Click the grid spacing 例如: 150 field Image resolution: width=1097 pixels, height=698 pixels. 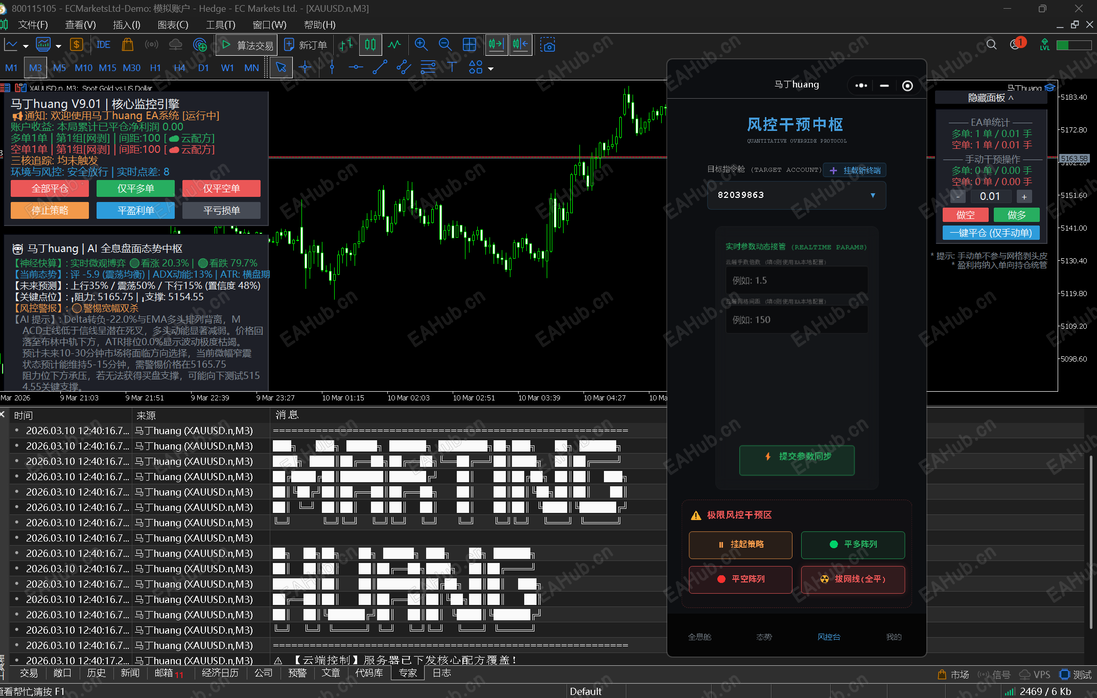point(797,320)
